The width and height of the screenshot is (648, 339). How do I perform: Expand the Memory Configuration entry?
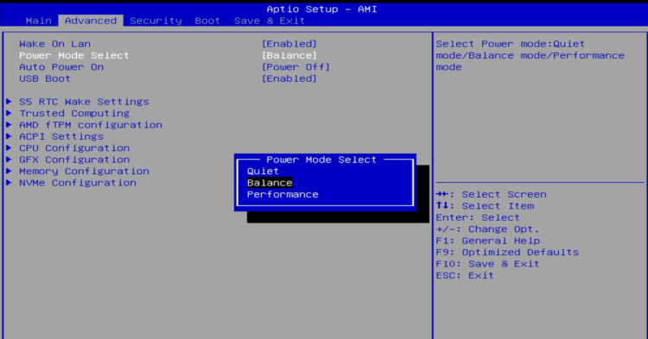coord(84,171)
